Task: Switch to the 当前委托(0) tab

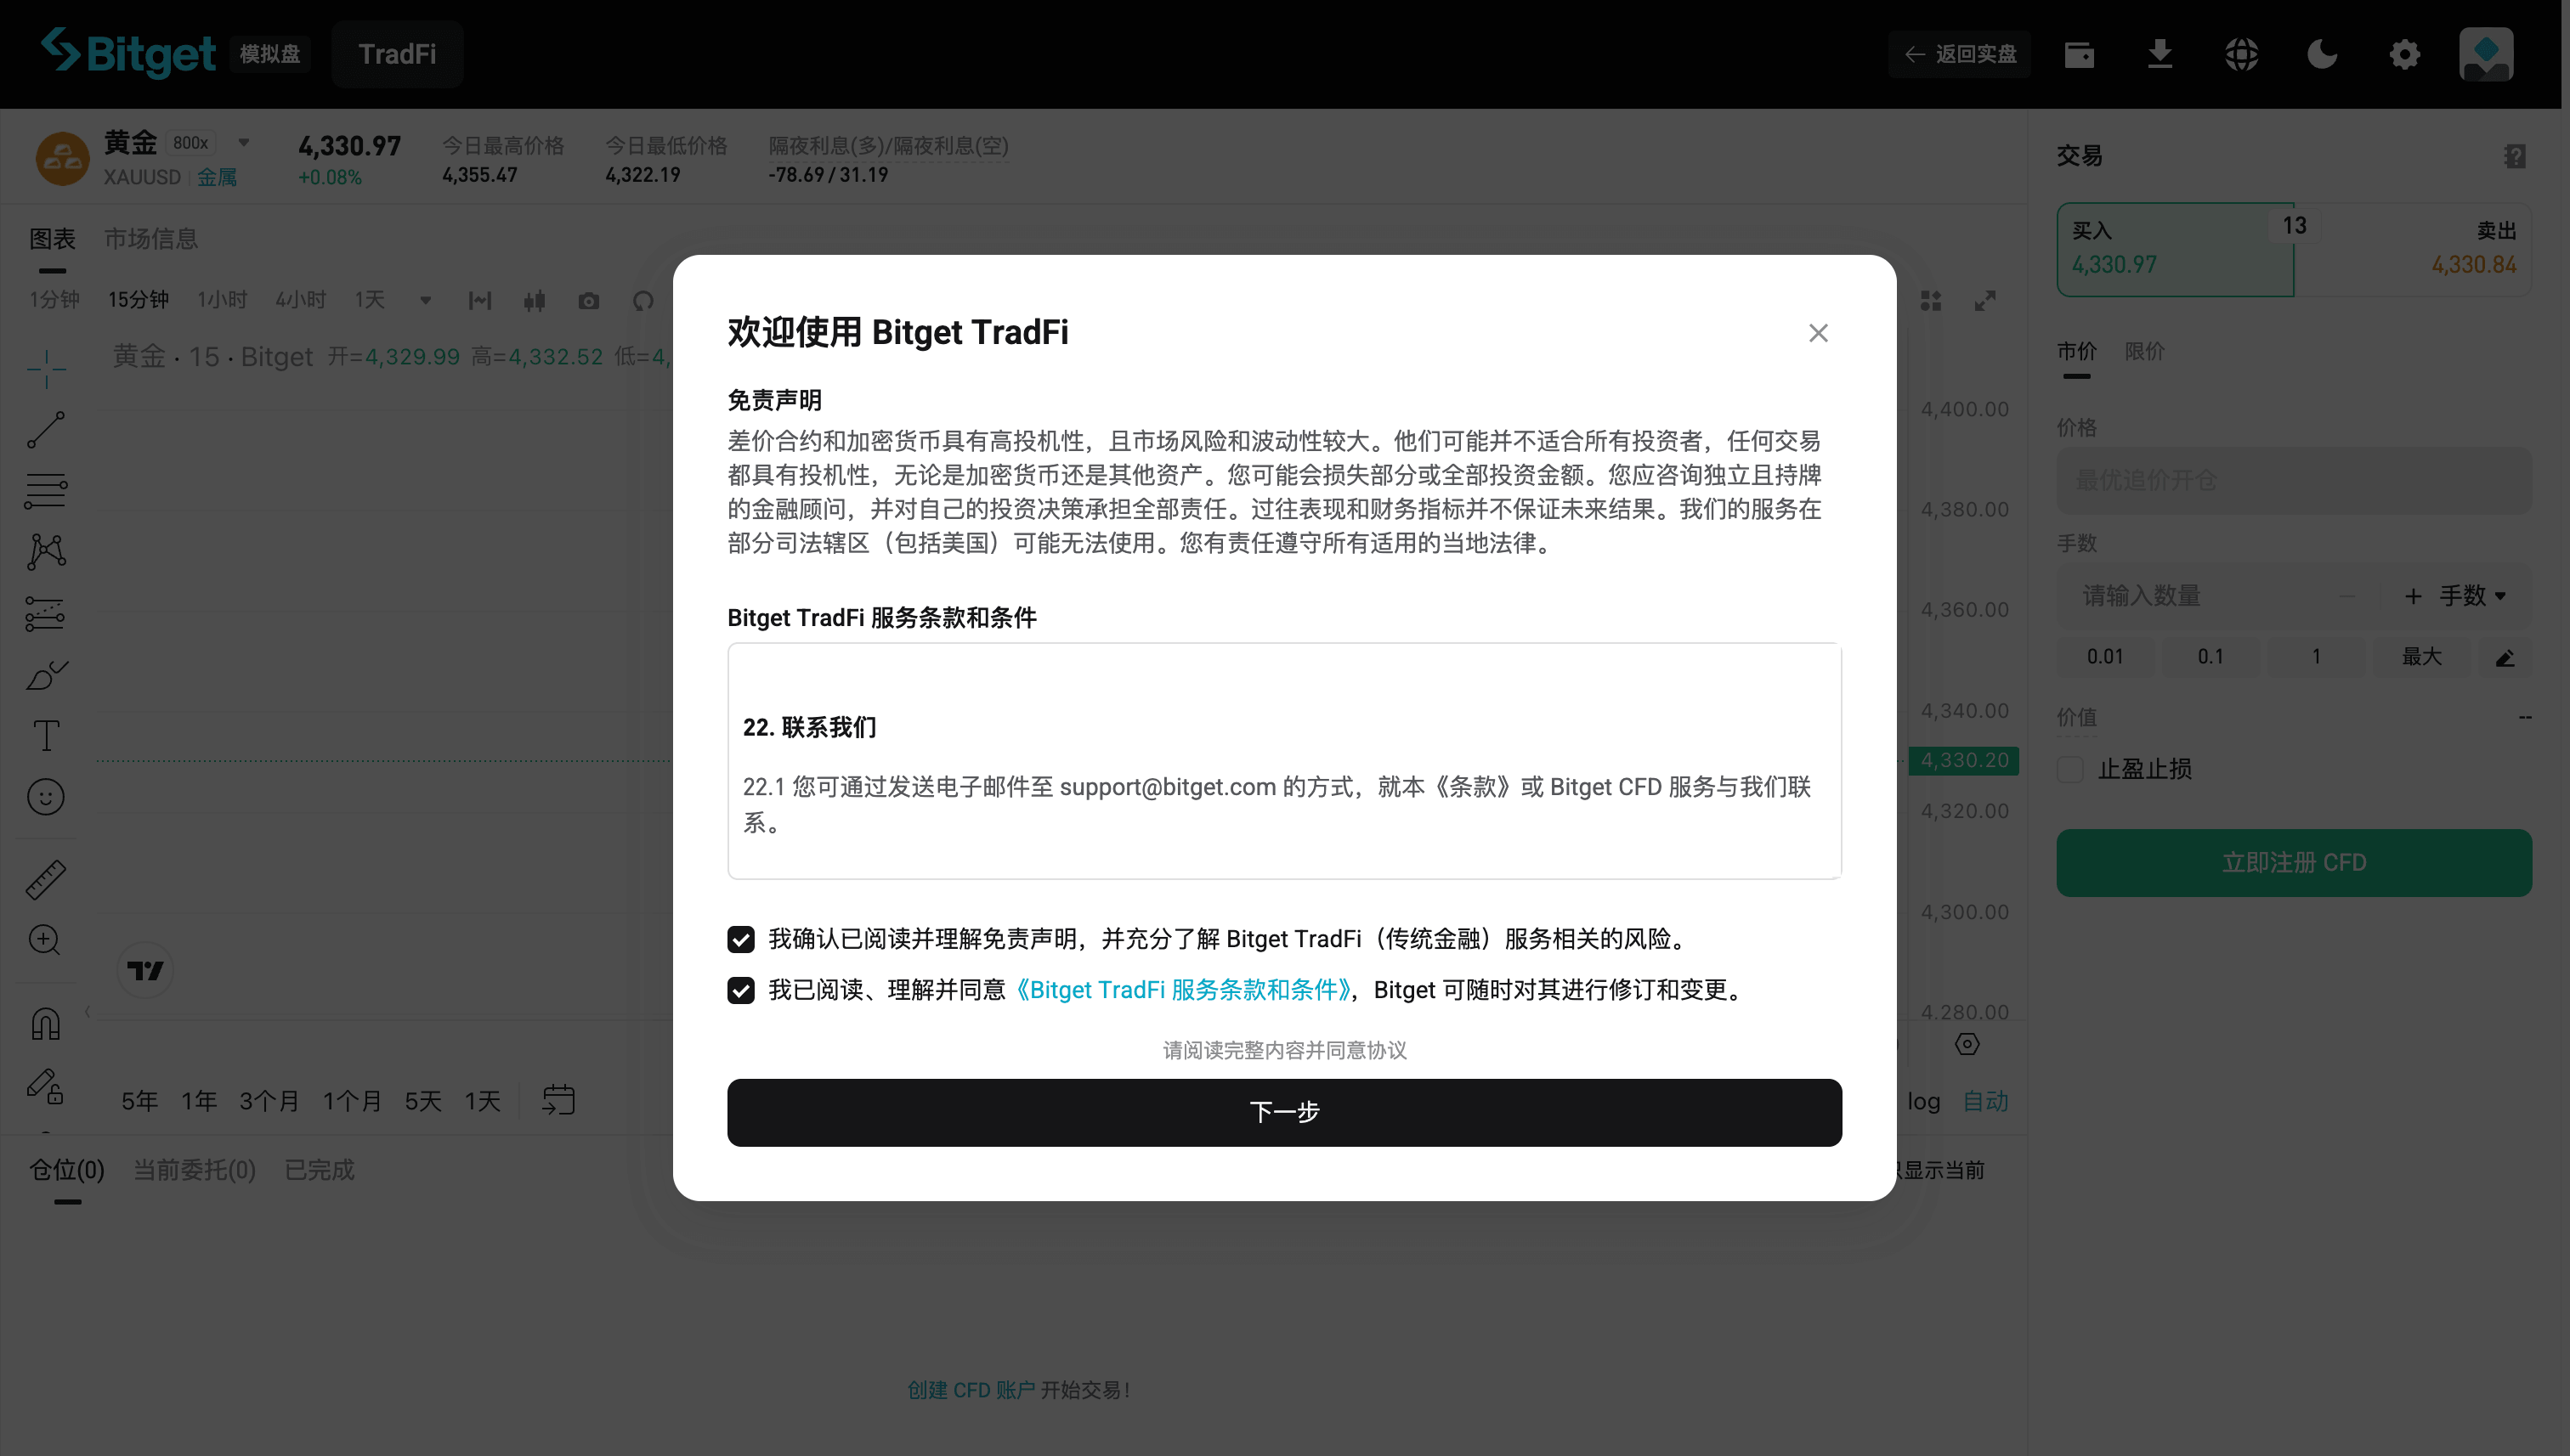Action: tap(194, 1170)
